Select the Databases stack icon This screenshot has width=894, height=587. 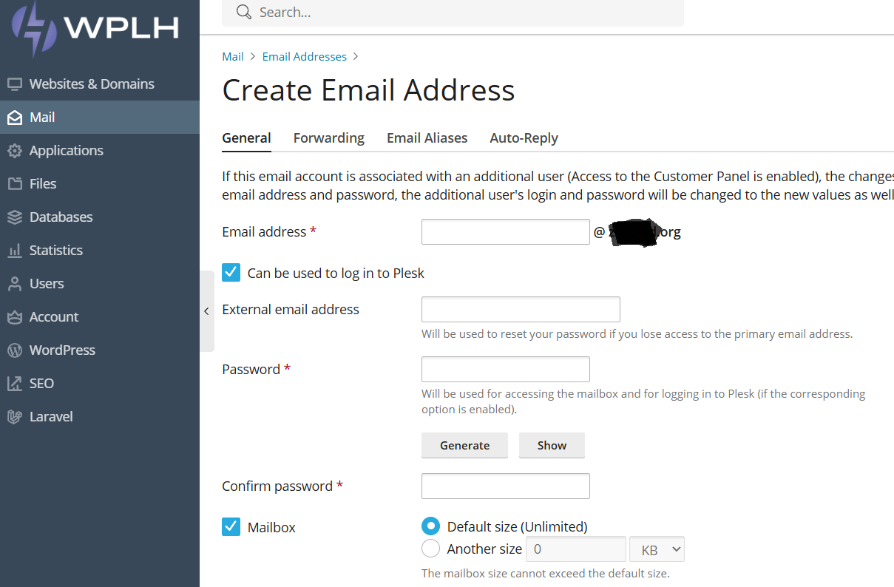point(15,217)
